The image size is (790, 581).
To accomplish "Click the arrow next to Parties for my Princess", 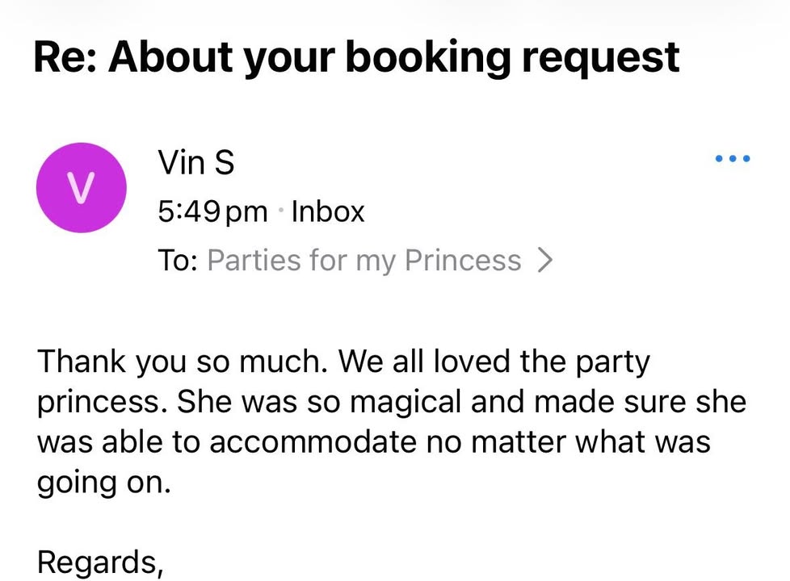I will (548, 259).
